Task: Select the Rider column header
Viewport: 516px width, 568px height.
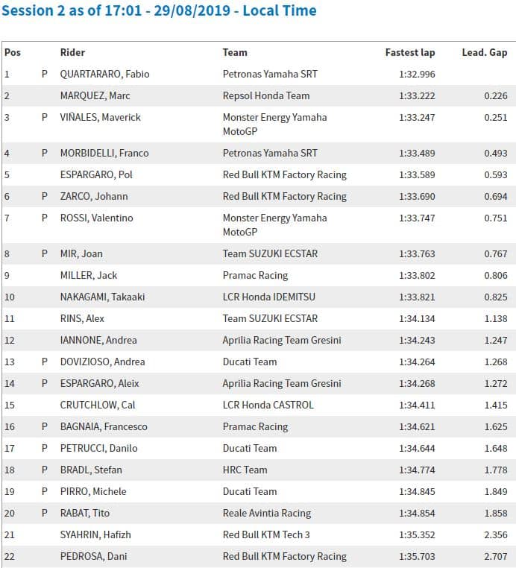Action: 72,53
